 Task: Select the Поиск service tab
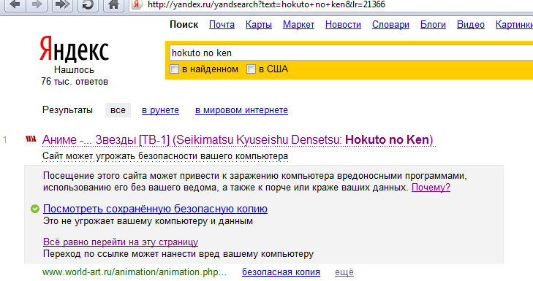coord(184,25)
